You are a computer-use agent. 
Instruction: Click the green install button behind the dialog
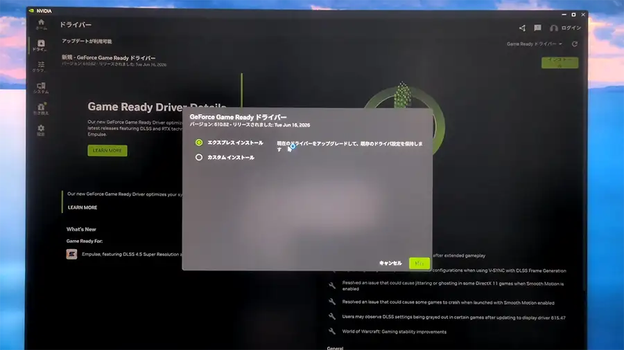pyautogui.click(x=560, y=62)
